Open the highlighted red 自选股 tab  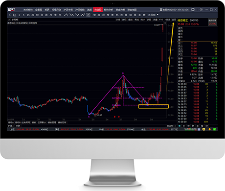tap(98, 10)
